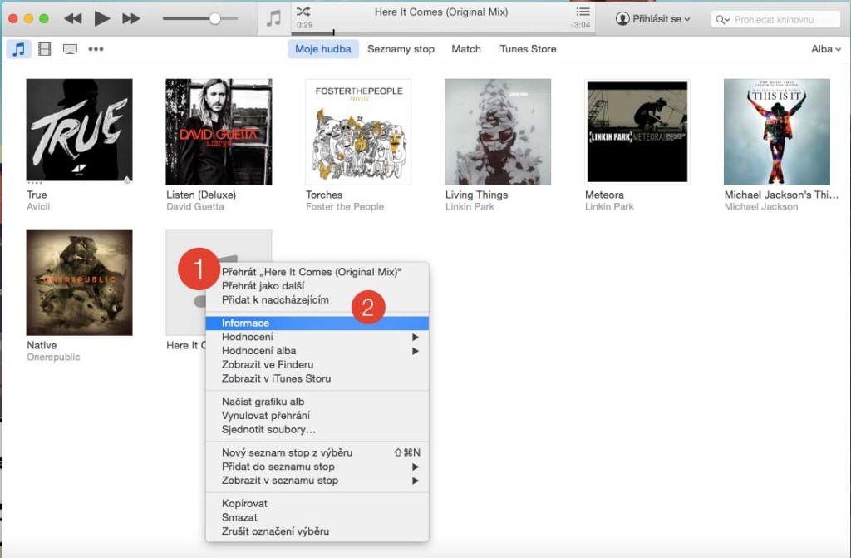Select the TV shows library icon
This screenshot has height=558, width=851.
point(70,49)
